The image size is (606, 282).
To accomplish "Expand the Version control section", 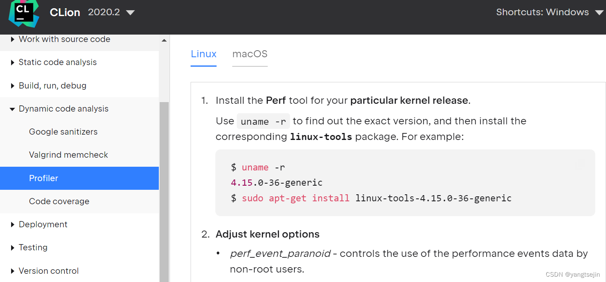I will pos(49,271).
